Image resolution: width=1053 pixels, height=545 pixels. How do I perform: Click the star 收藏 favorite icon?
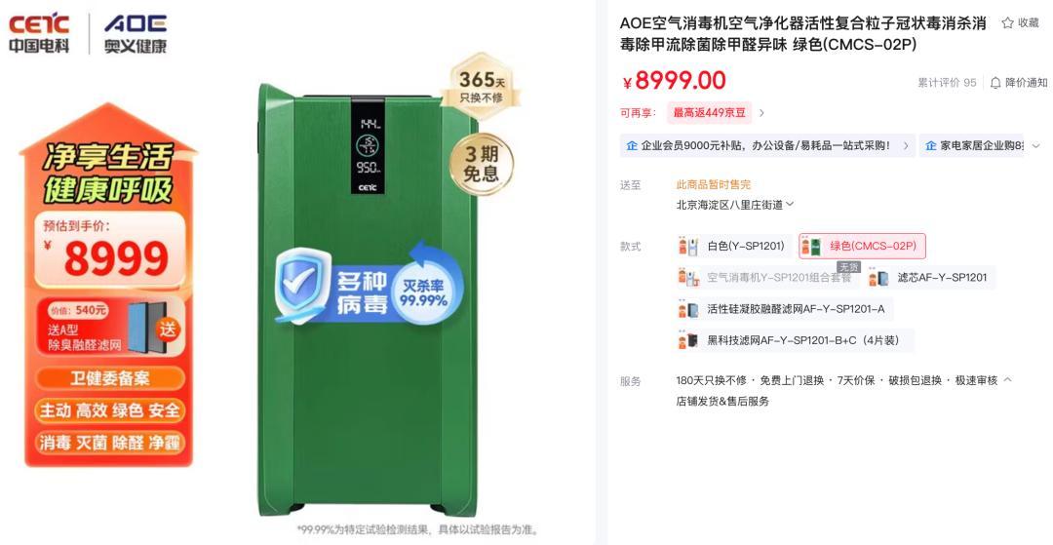point(1007,22)
